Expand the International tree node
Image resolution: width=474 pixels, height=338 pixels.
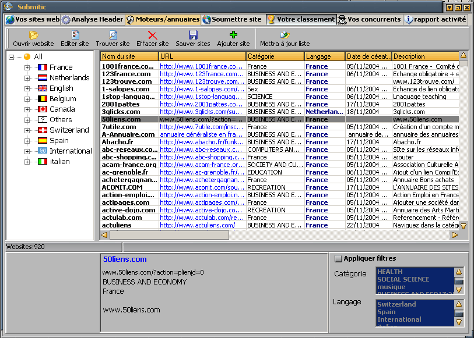click(27, 151)
